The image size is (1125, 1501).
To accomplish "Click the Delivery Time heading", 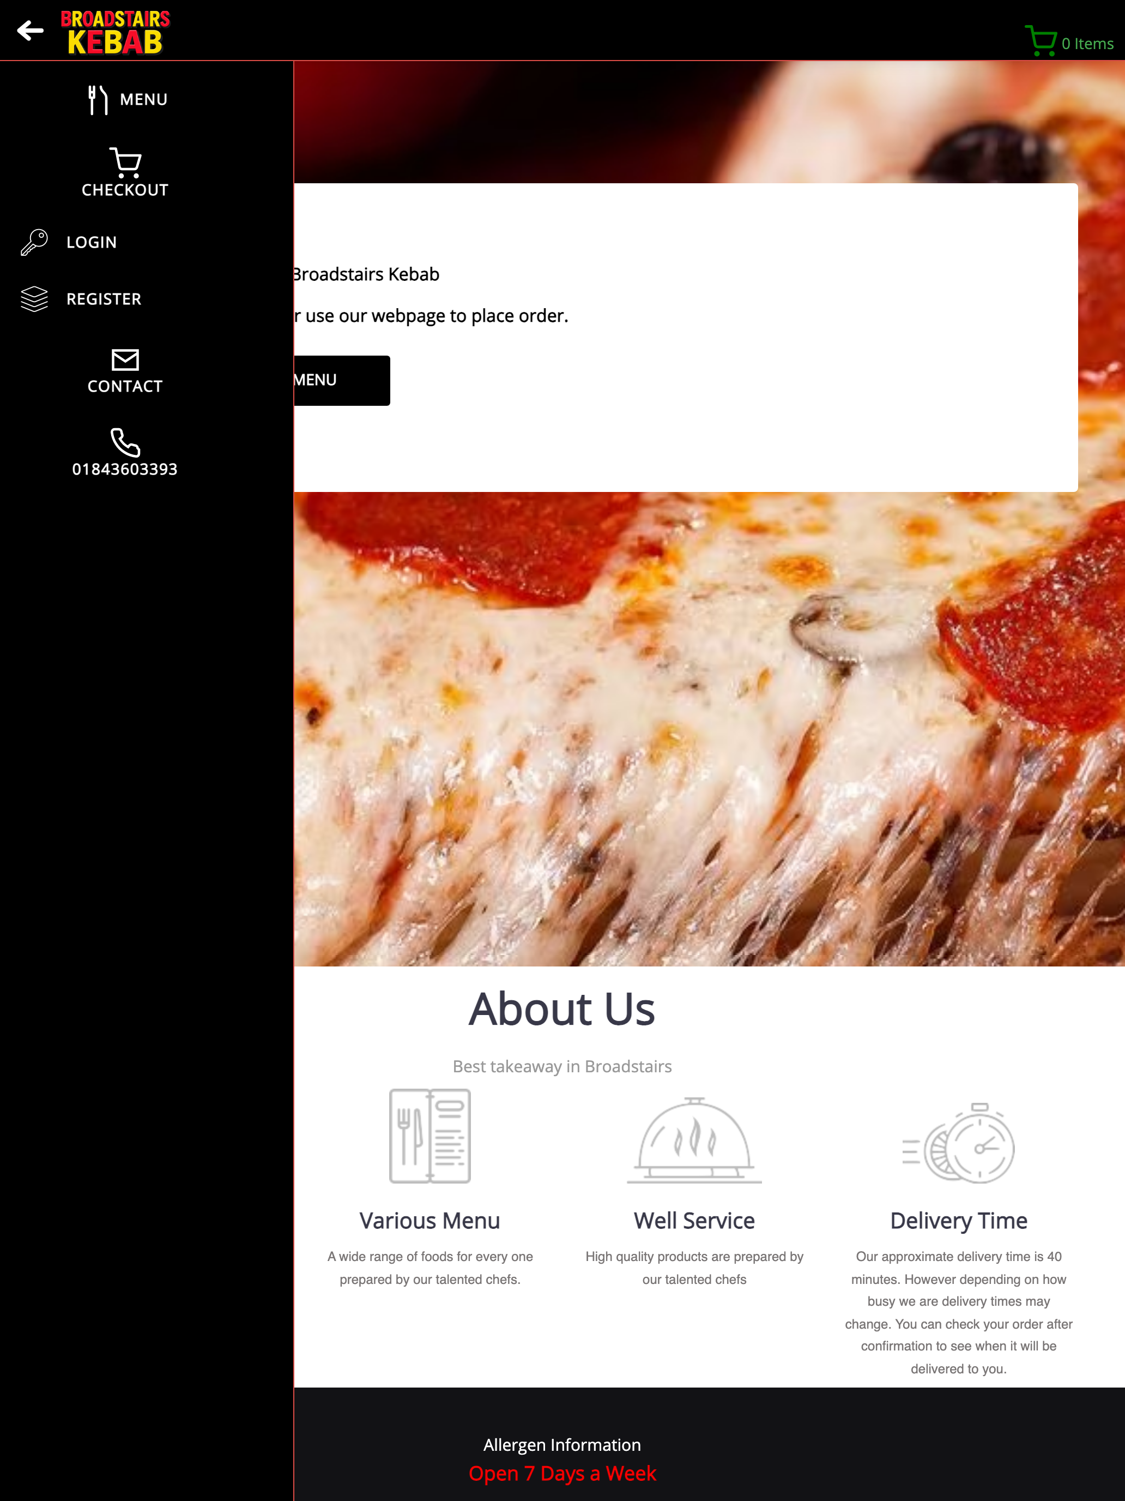I will coord(959,1221).
